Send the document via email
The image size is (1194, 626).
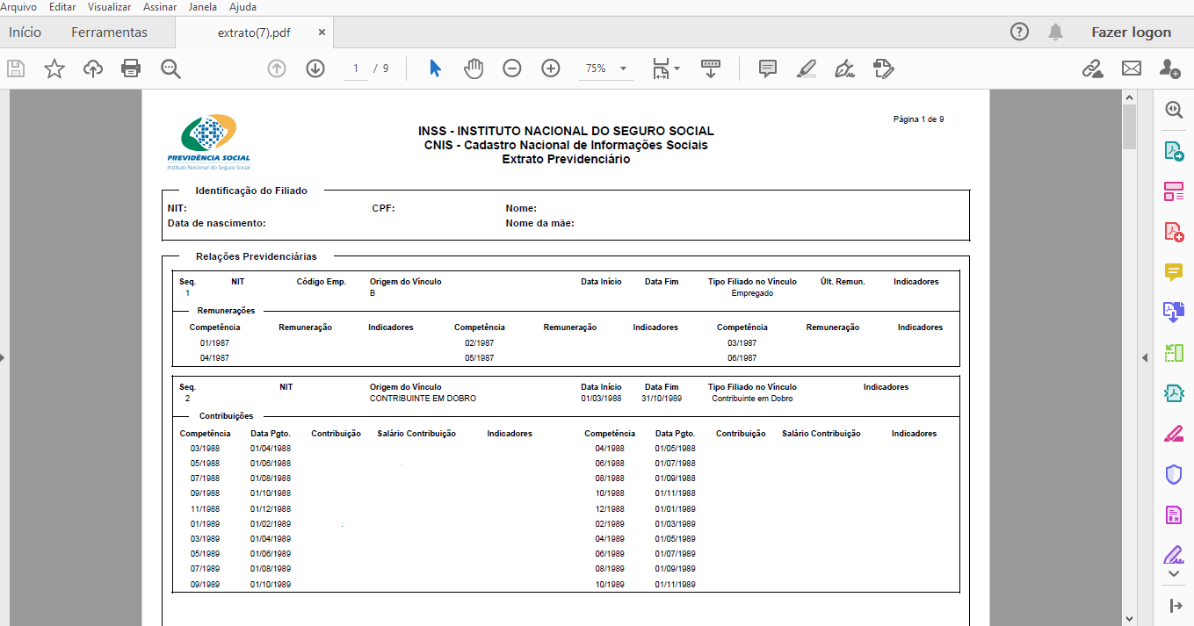(1131, 68)
